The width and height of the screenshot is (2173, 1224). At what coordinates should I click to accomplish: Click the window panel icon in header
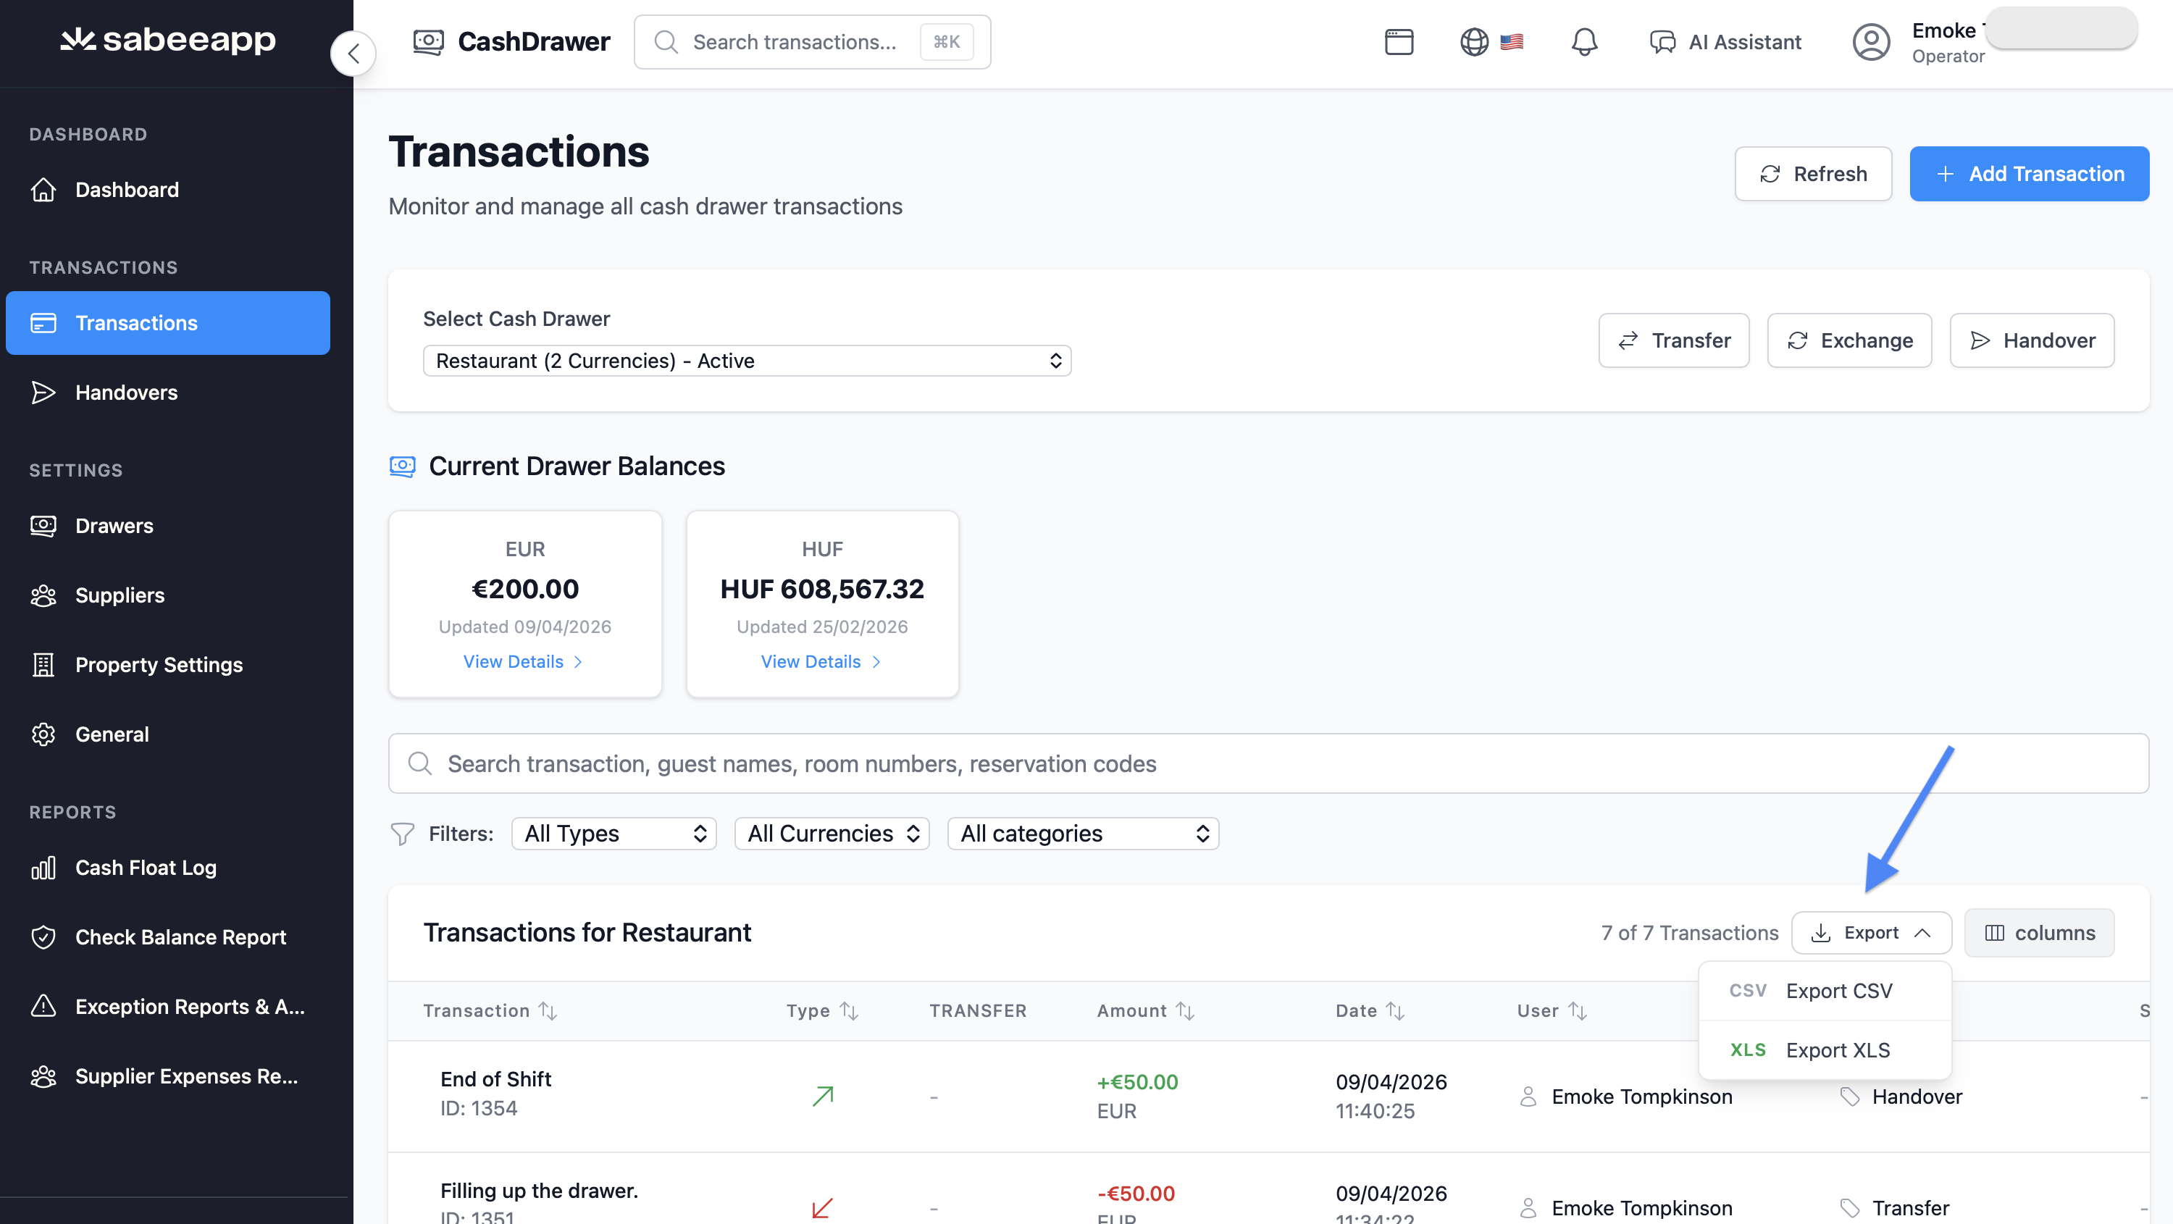[1399, 42]
